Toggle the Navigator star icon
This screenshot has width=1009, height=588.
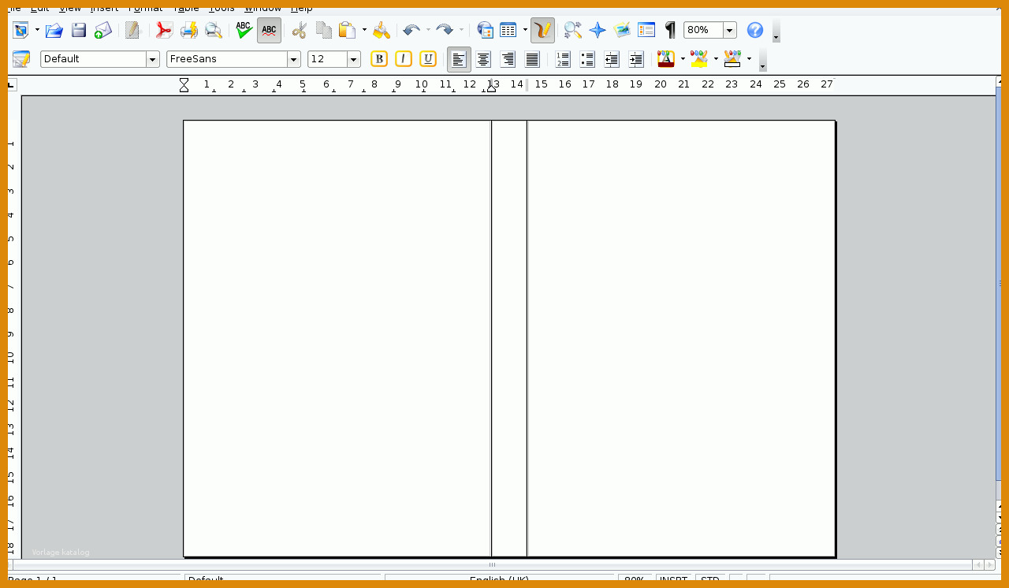(598, 30)
